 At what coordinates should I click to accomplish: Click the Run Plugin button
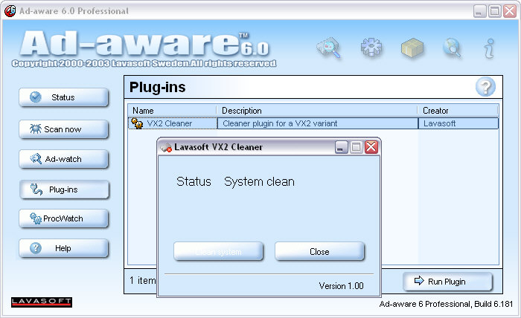(x=447, y=282)
